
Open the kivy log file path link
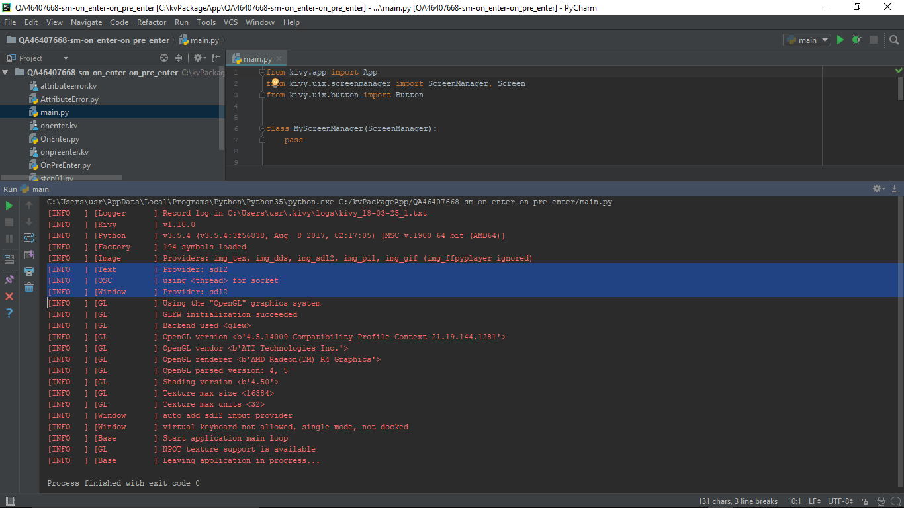[327, 213]
